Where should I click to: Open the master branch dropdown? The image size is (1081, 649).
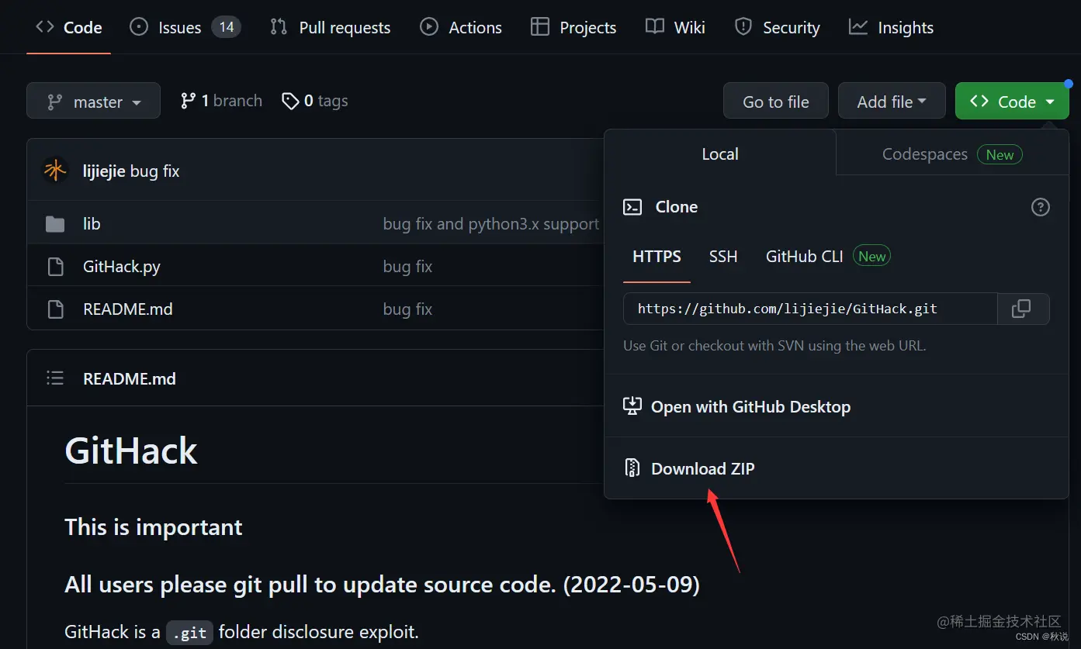coord(93,101)
